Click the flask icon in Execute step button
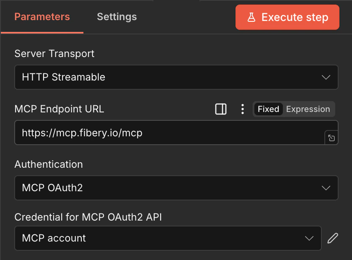This screenshot has height=260, width=352. point(251,17)
